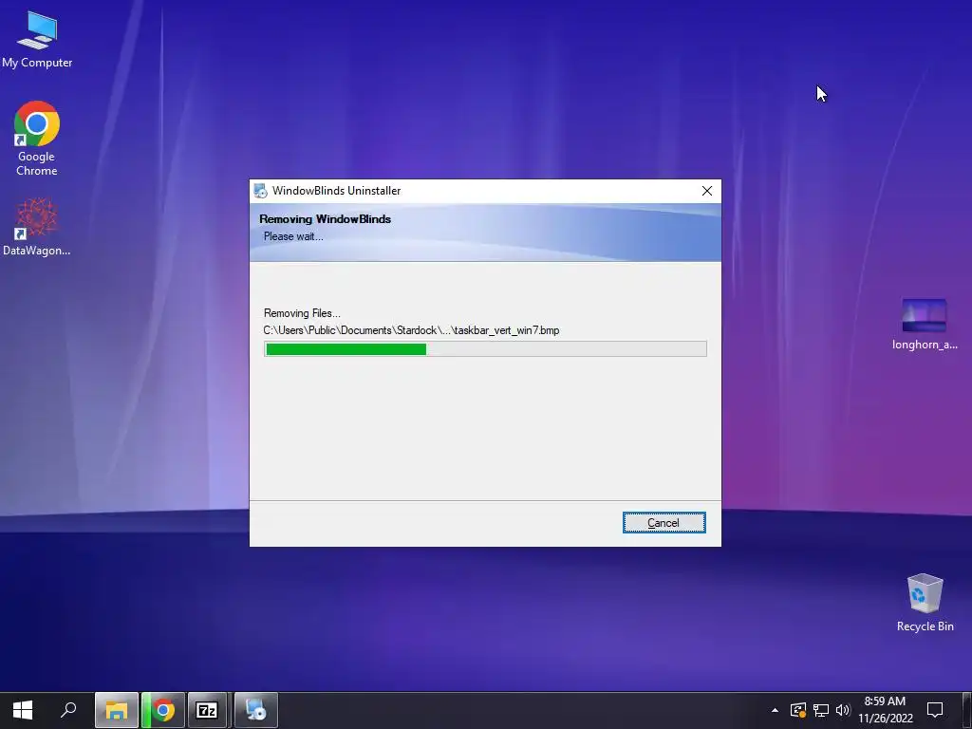Select the Recycle Bin icon

[925, 603]
